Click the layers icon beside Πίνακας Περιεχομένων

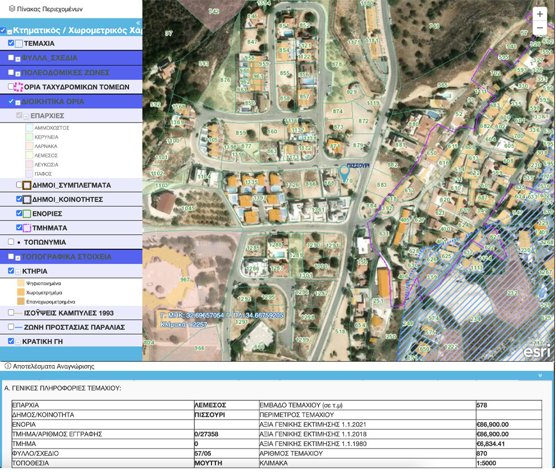coord(12,9)
